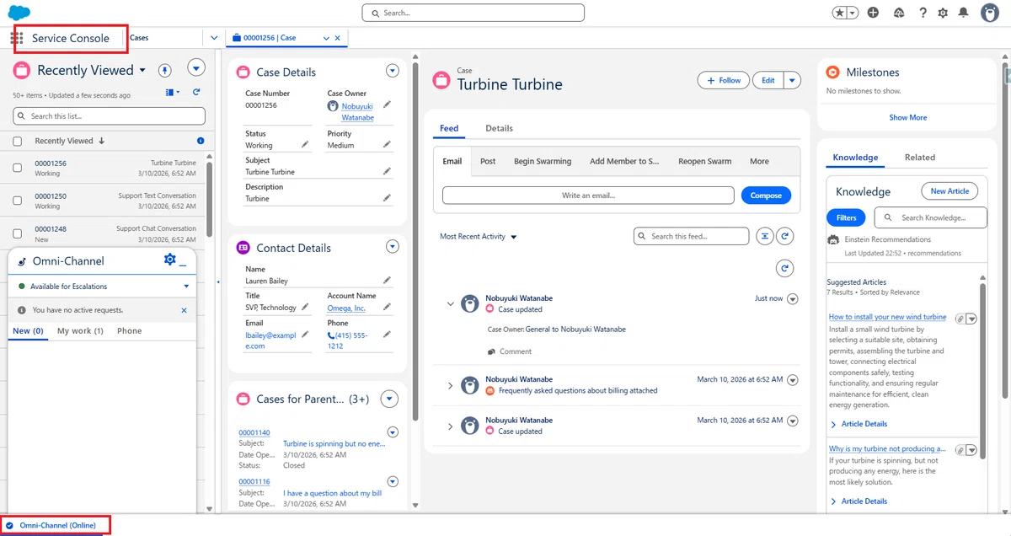Open the Help question mark menu
This screenshot has width=1011, height=536.
(923, 13)
